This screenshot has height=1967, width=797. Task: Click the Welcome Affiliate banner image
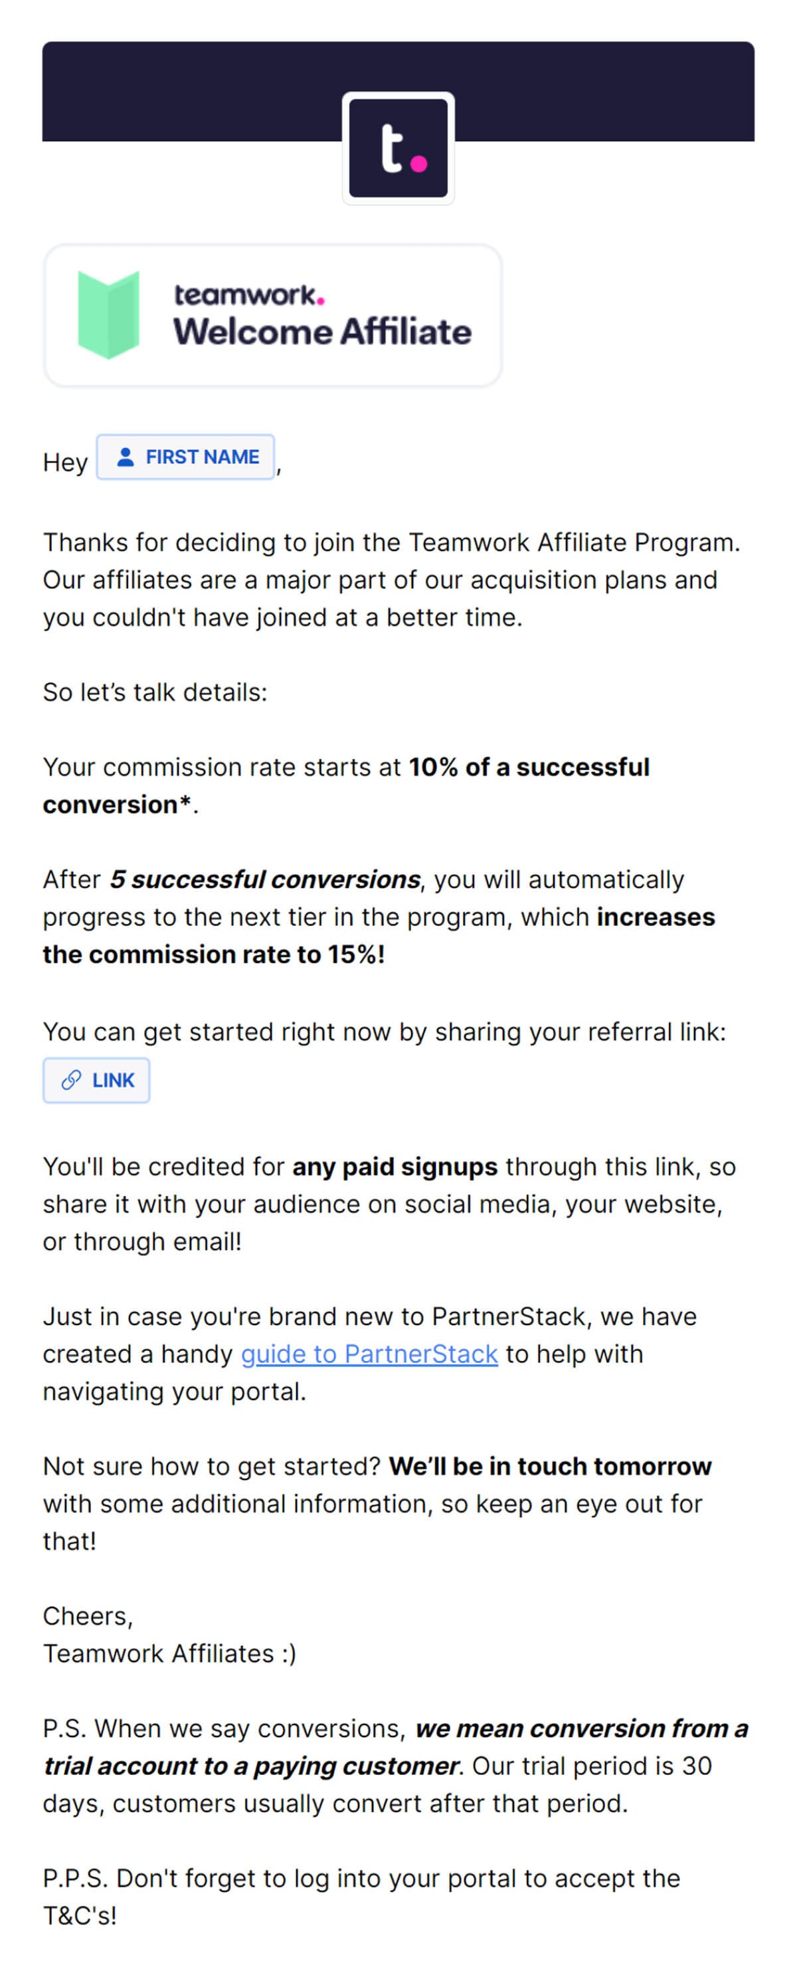pyautogui.click(x=272, y=316)
